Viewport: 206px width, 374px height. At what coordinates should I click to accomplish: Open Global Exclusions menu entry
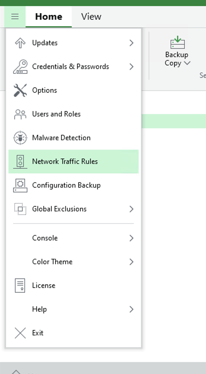[x=73, y=209]
